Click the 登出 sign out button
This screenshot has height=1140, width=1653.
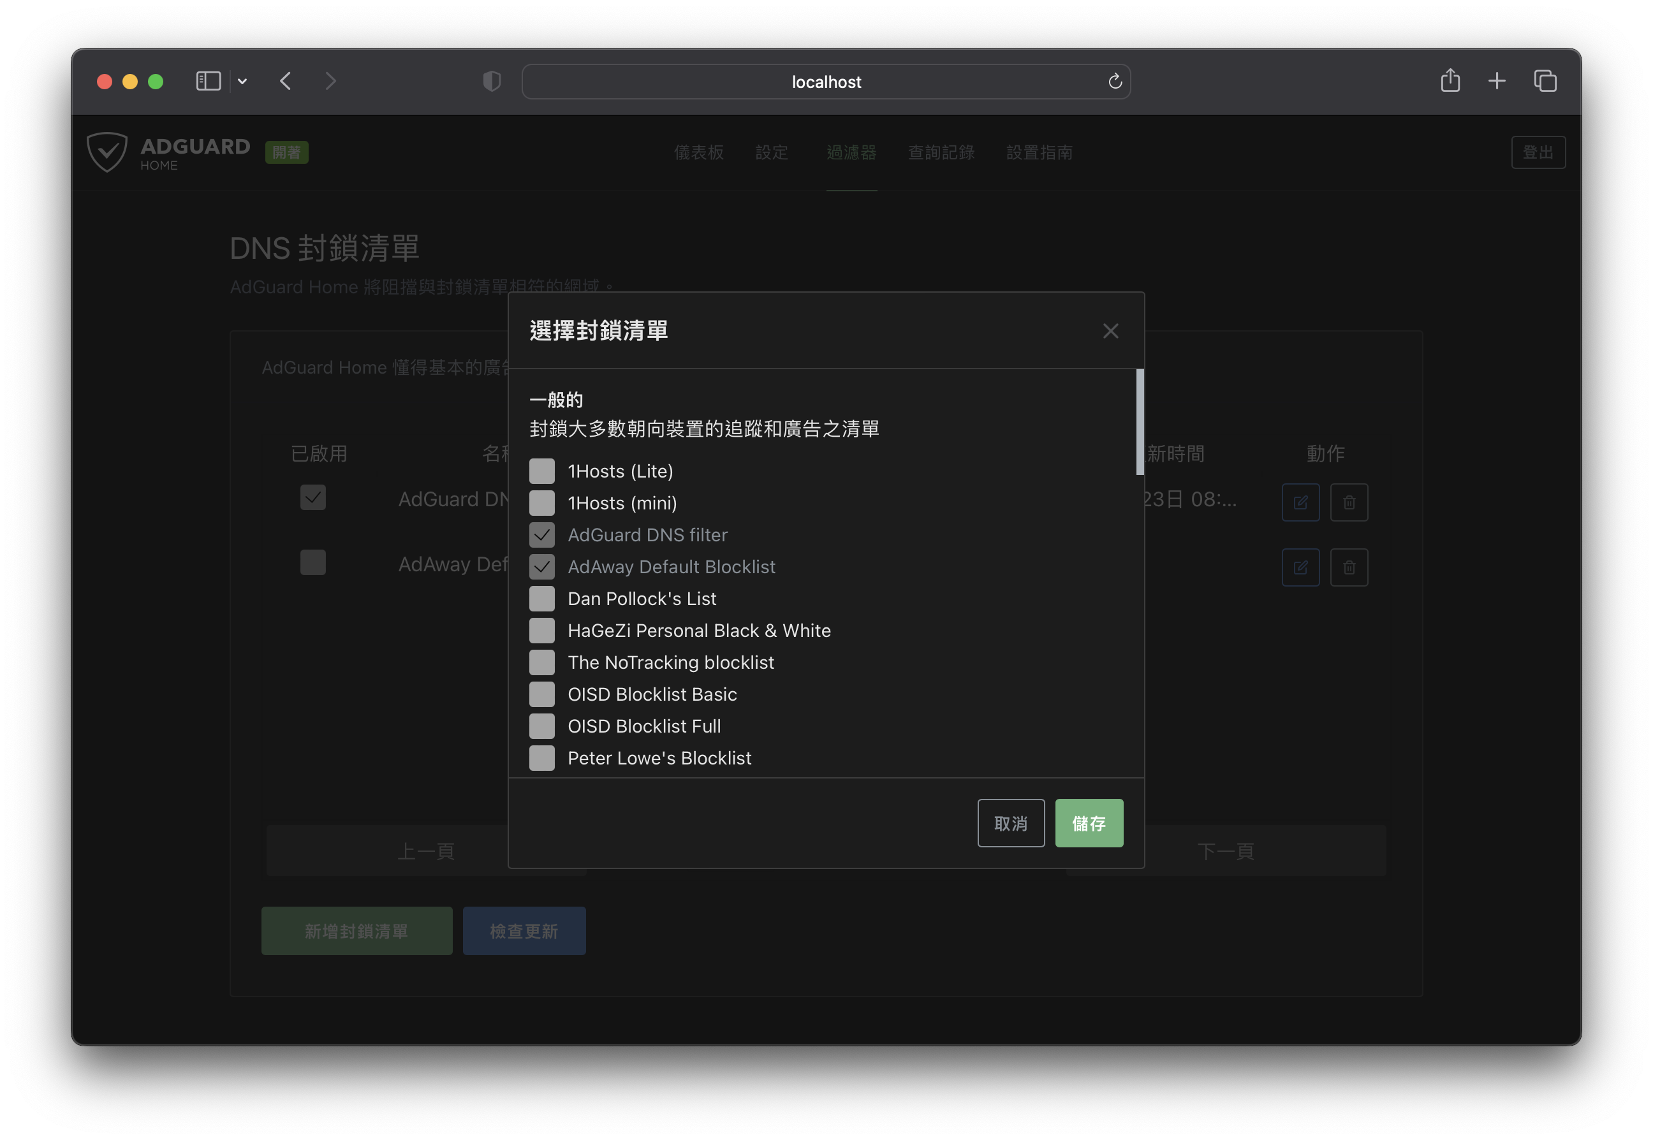1538,152
